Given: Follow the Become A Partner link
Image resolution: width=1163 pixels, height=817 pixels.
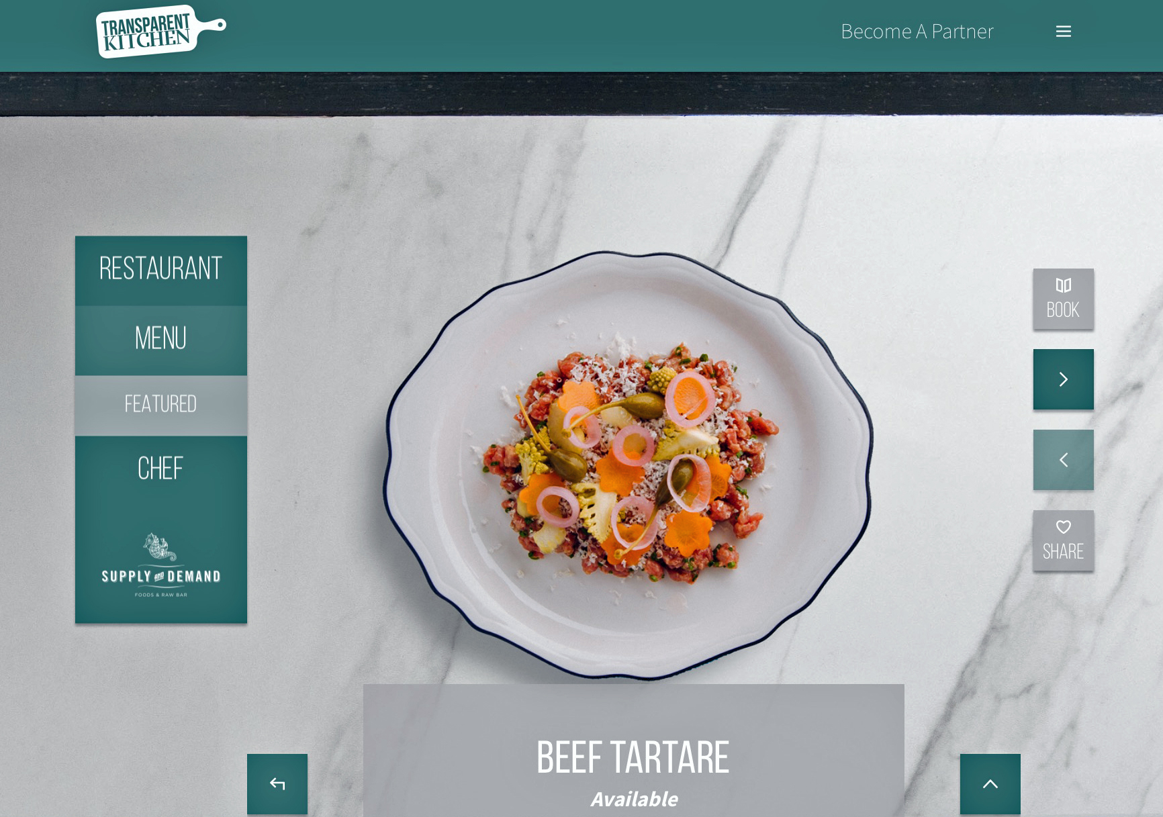Looking at the screenshot, I should pyautogui.click(x=917, y=32).
